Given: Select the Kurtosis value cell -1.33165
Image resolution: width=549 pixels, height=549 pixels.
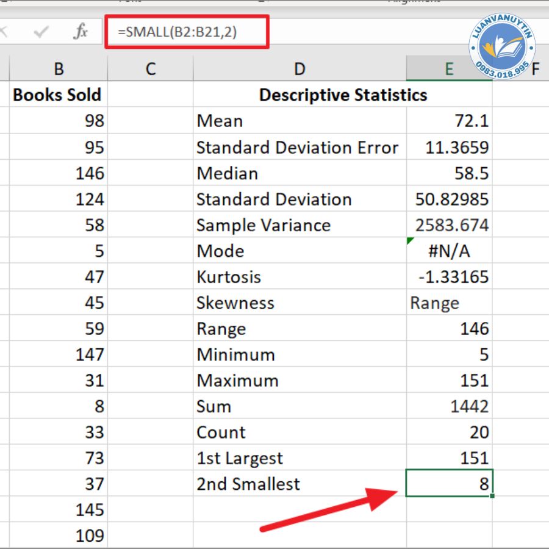Looking at the screenshot, I should pos(450,277).
